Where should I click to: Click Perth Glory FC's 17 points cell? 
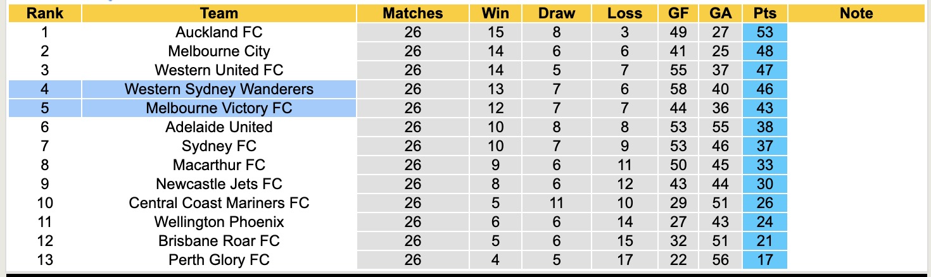click(765, 260)
